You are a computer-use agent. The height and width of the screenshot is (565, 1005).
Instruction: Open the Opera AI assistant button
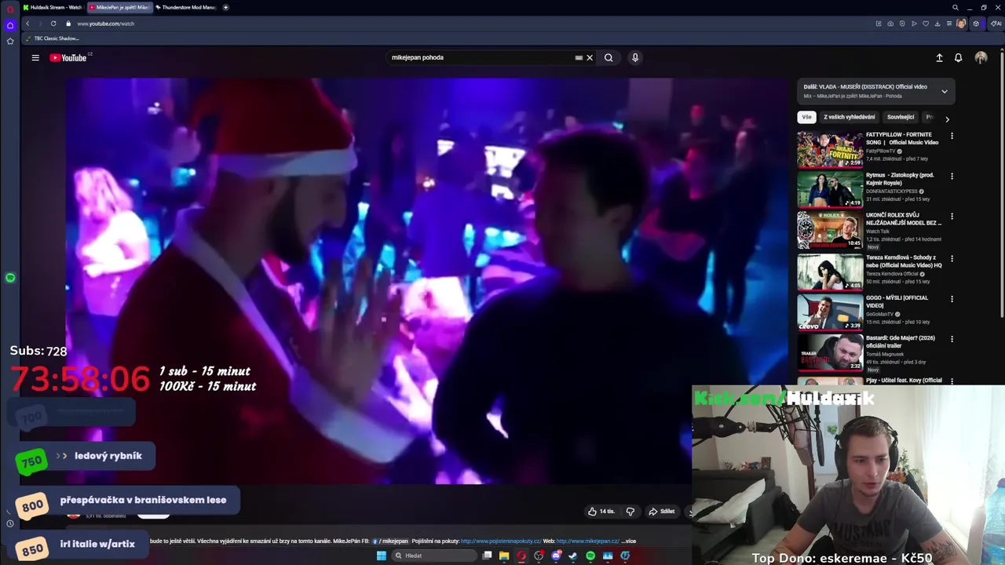point(996,24)
